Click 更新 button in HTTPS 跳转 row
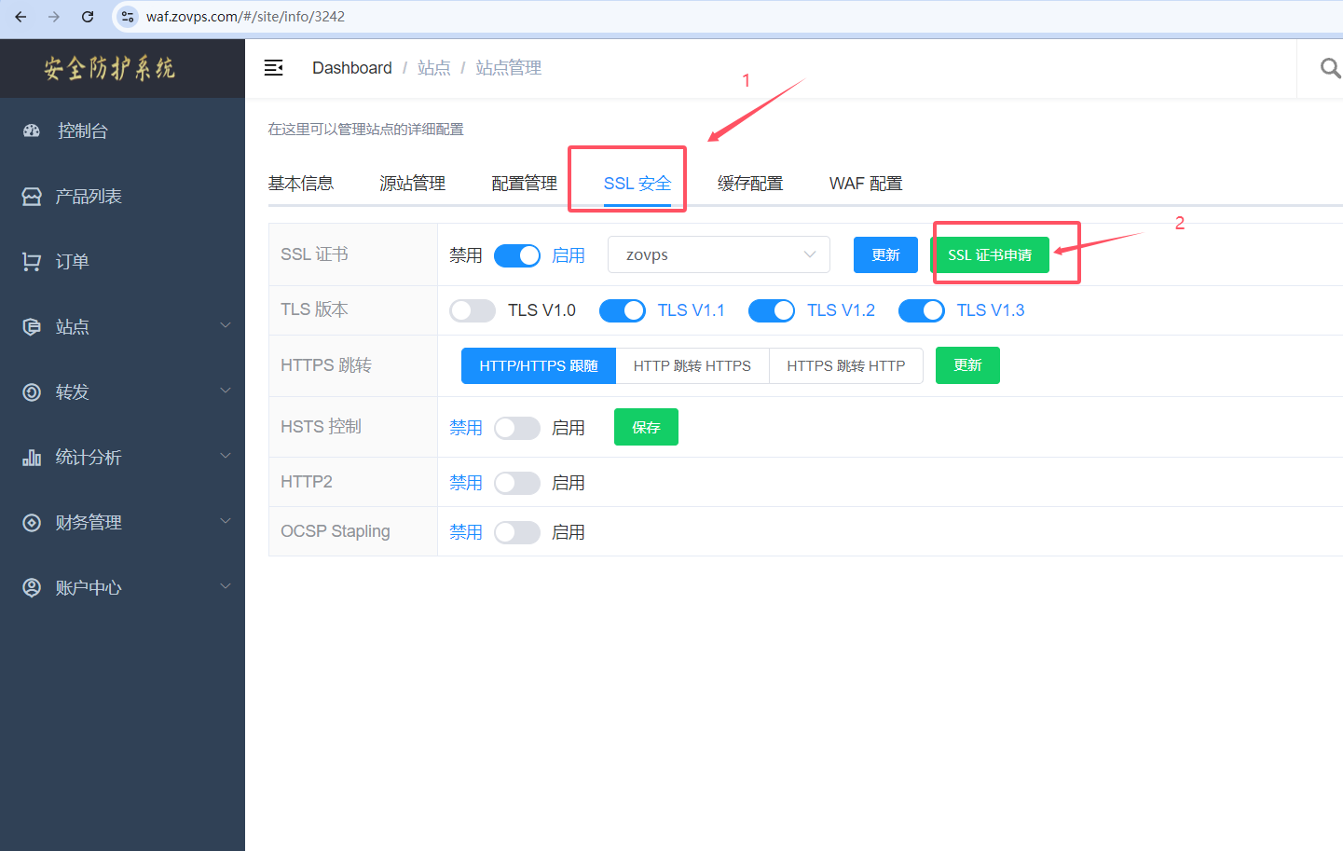Screen dimensions: 1343x851 (967, 365)
